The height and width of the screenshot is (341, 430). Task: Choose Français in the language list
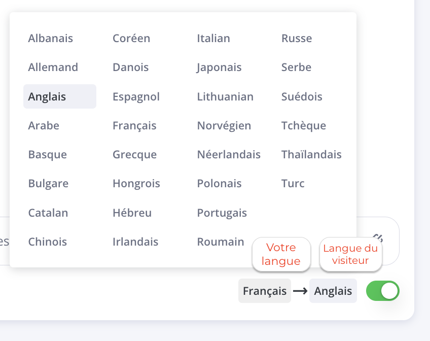(x=134, y=125)
